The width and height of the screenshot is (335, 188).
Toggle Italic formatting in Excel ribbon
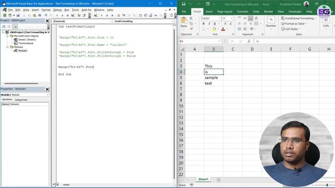(x=209, y=23)
